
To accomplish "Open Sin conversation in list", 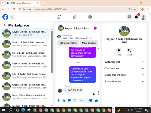I will [25, 55].
